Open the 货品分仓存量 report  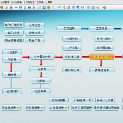coord(105,100)
